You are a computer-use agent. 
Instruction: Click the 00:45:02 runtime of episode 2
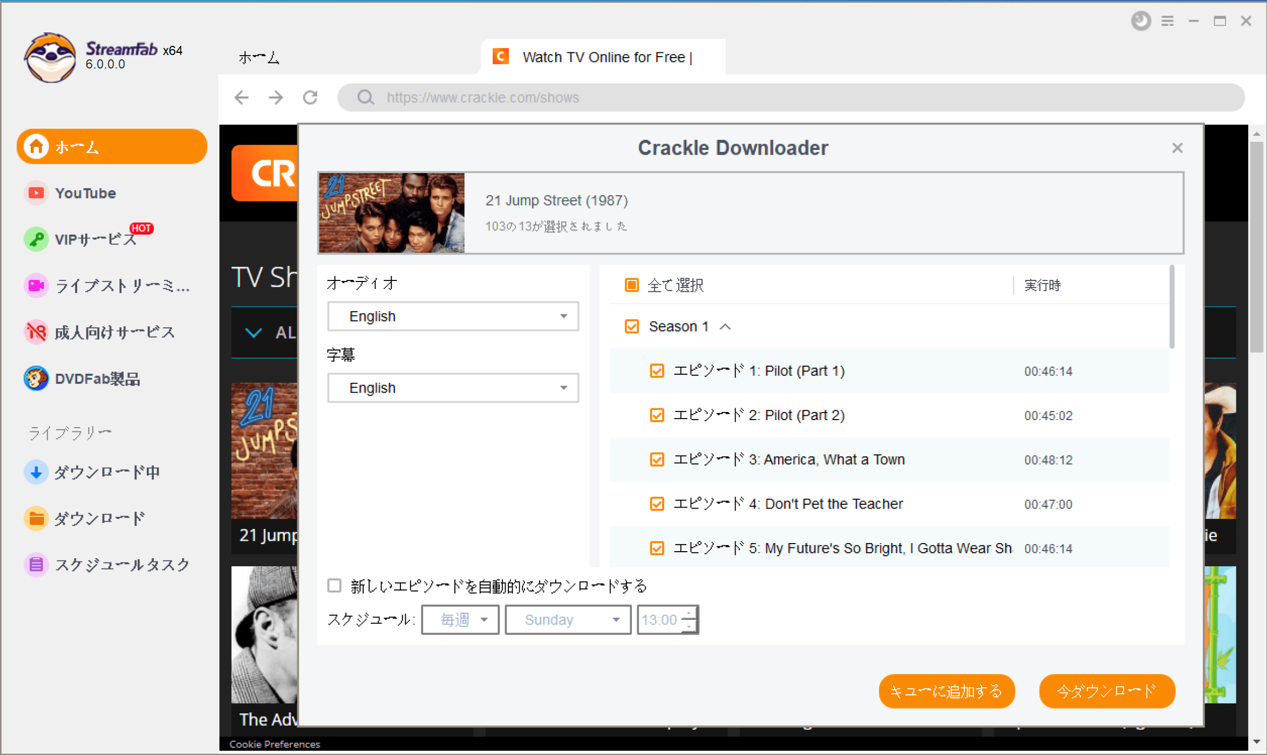1048,415
